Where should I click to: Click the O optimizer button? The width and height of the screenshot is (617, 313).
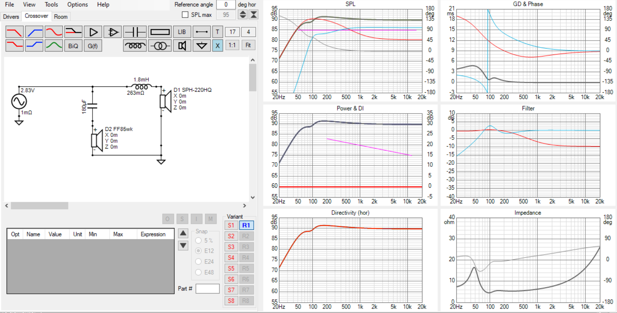(x=168, y=219)
